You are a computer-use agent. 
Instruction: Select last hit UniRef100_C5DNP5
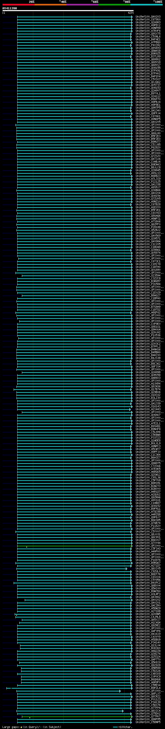tap(148, 722)
